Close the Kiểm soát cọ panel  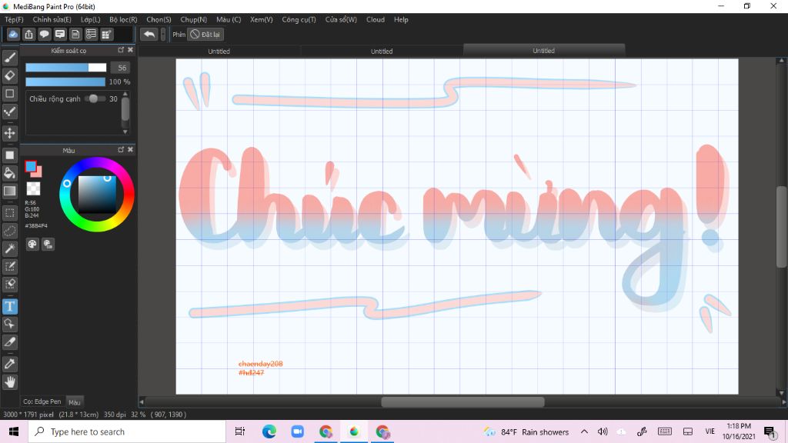130,50
